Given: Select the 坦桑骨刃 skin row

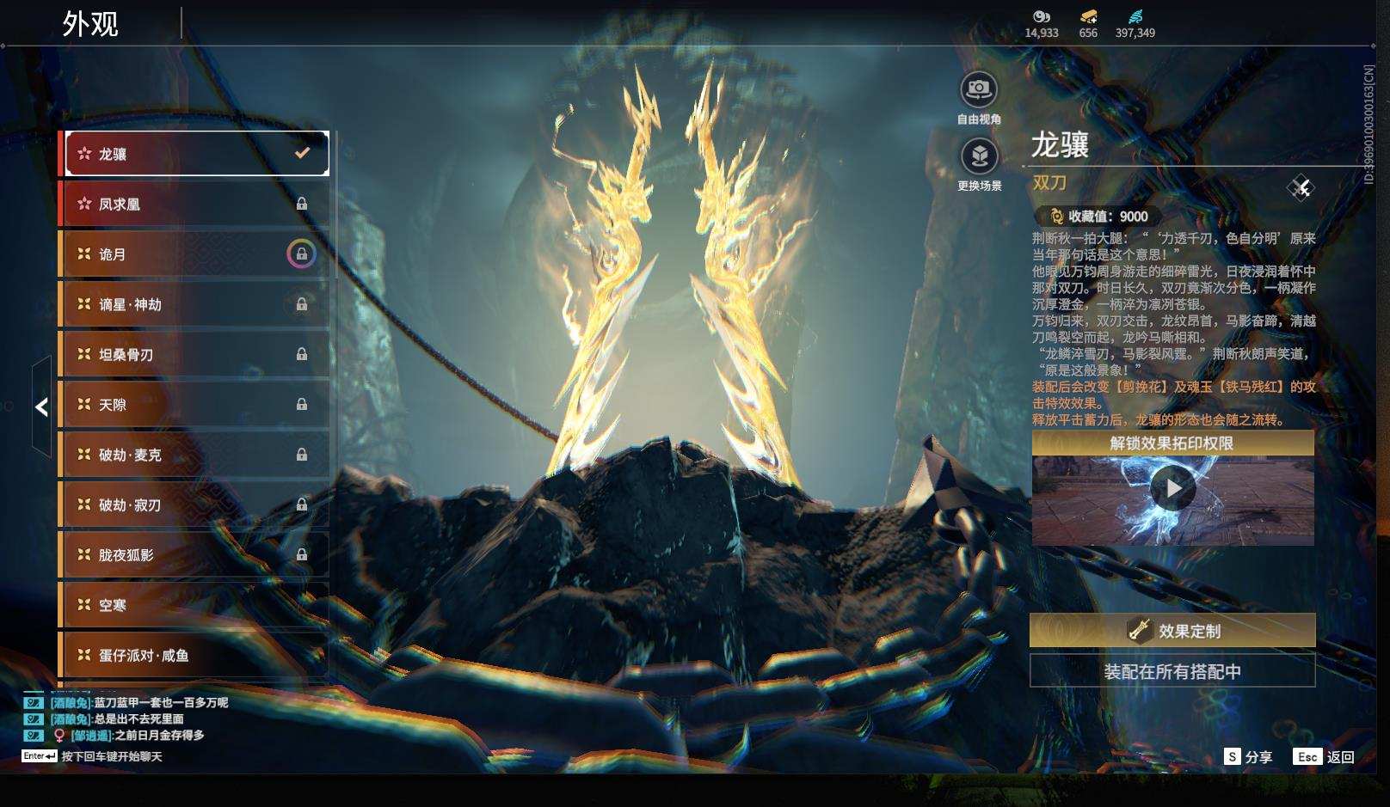Looking at the screenshot, I should [195, 354].
